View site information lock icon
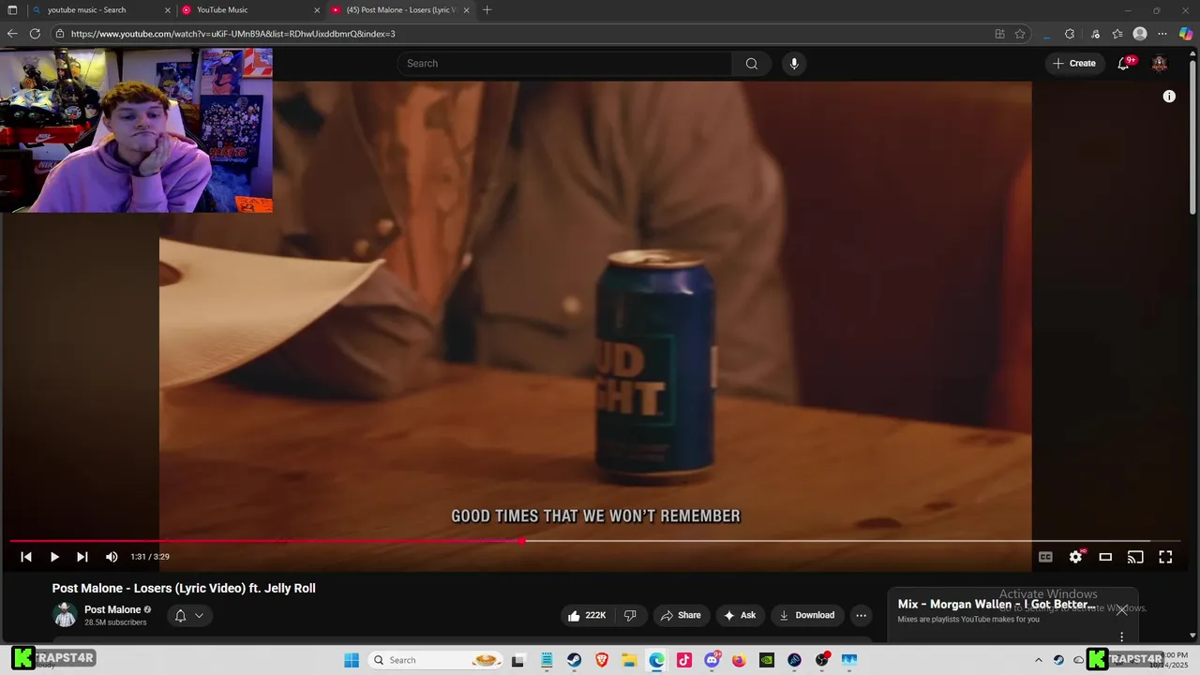Screen dimensions: 1200x675 [59, 34]
